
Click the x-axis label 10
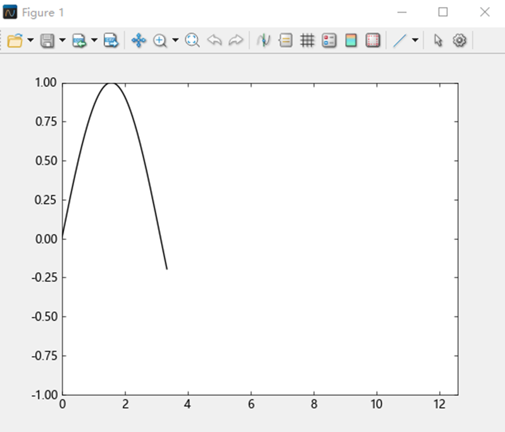pyautogui.click(x=377, y=405)
